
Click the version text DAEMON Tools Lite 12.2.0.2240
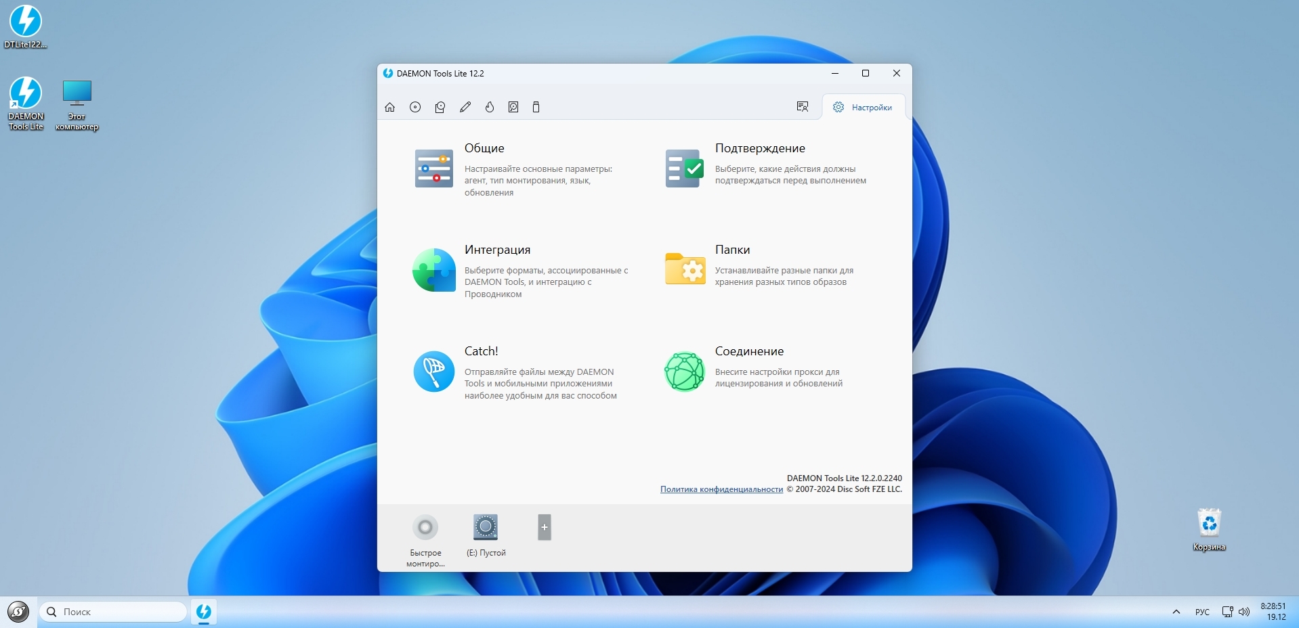coord(844,478)
